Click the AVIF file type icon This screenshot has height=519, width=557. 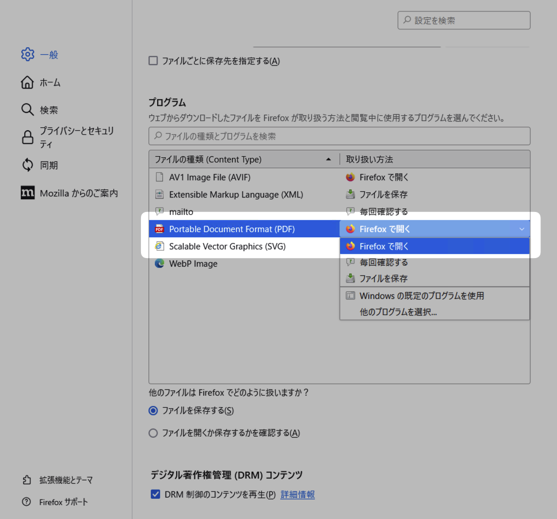(x=159, y=177)
